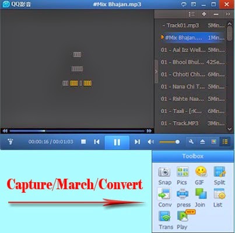Skip to the previous track
Image resolution: width=235 pixels, height=233 pixels.
[97, 142]
